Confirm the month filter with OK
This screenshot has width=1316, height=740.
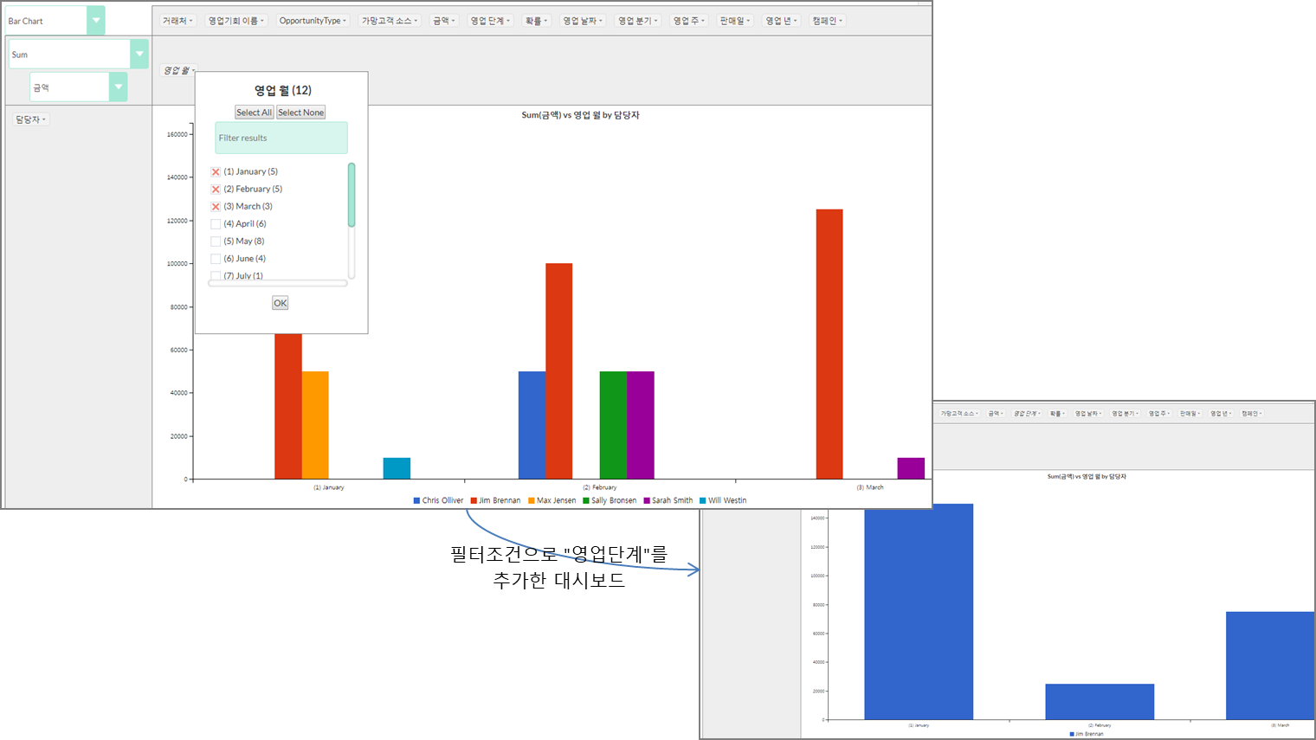click(280, 303)
